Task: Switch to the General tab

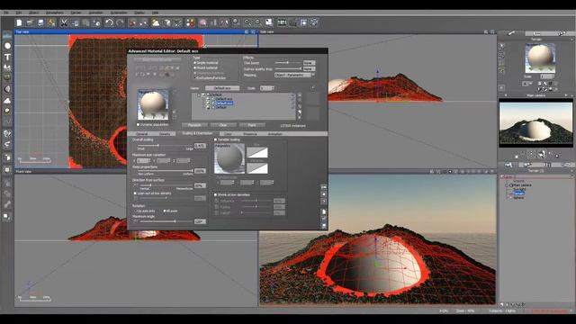Action: point(142,134)
